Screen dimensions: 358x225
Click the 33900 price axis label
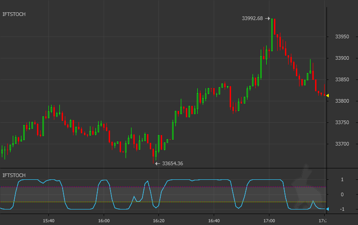click(342, 58)
